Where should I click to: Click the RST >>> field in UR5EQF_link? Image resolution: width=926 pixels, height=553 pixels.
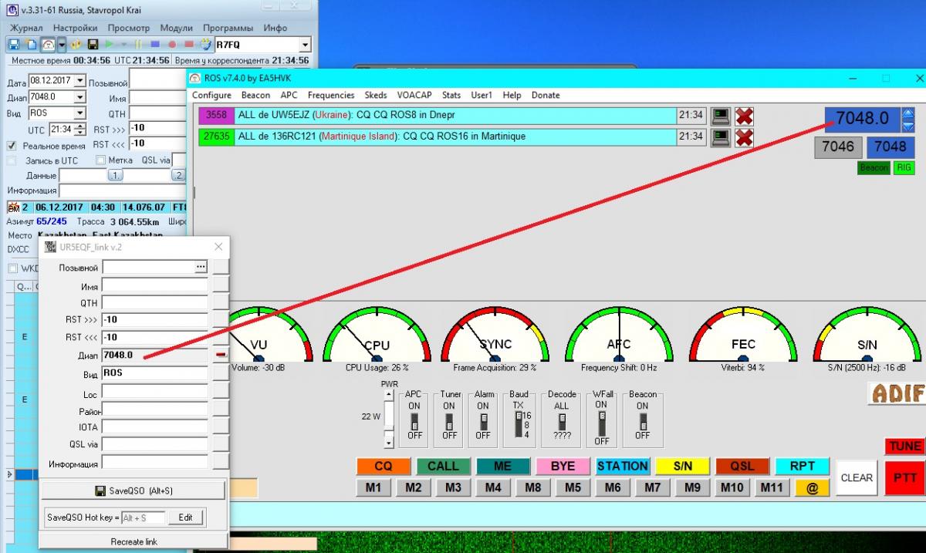154,320
